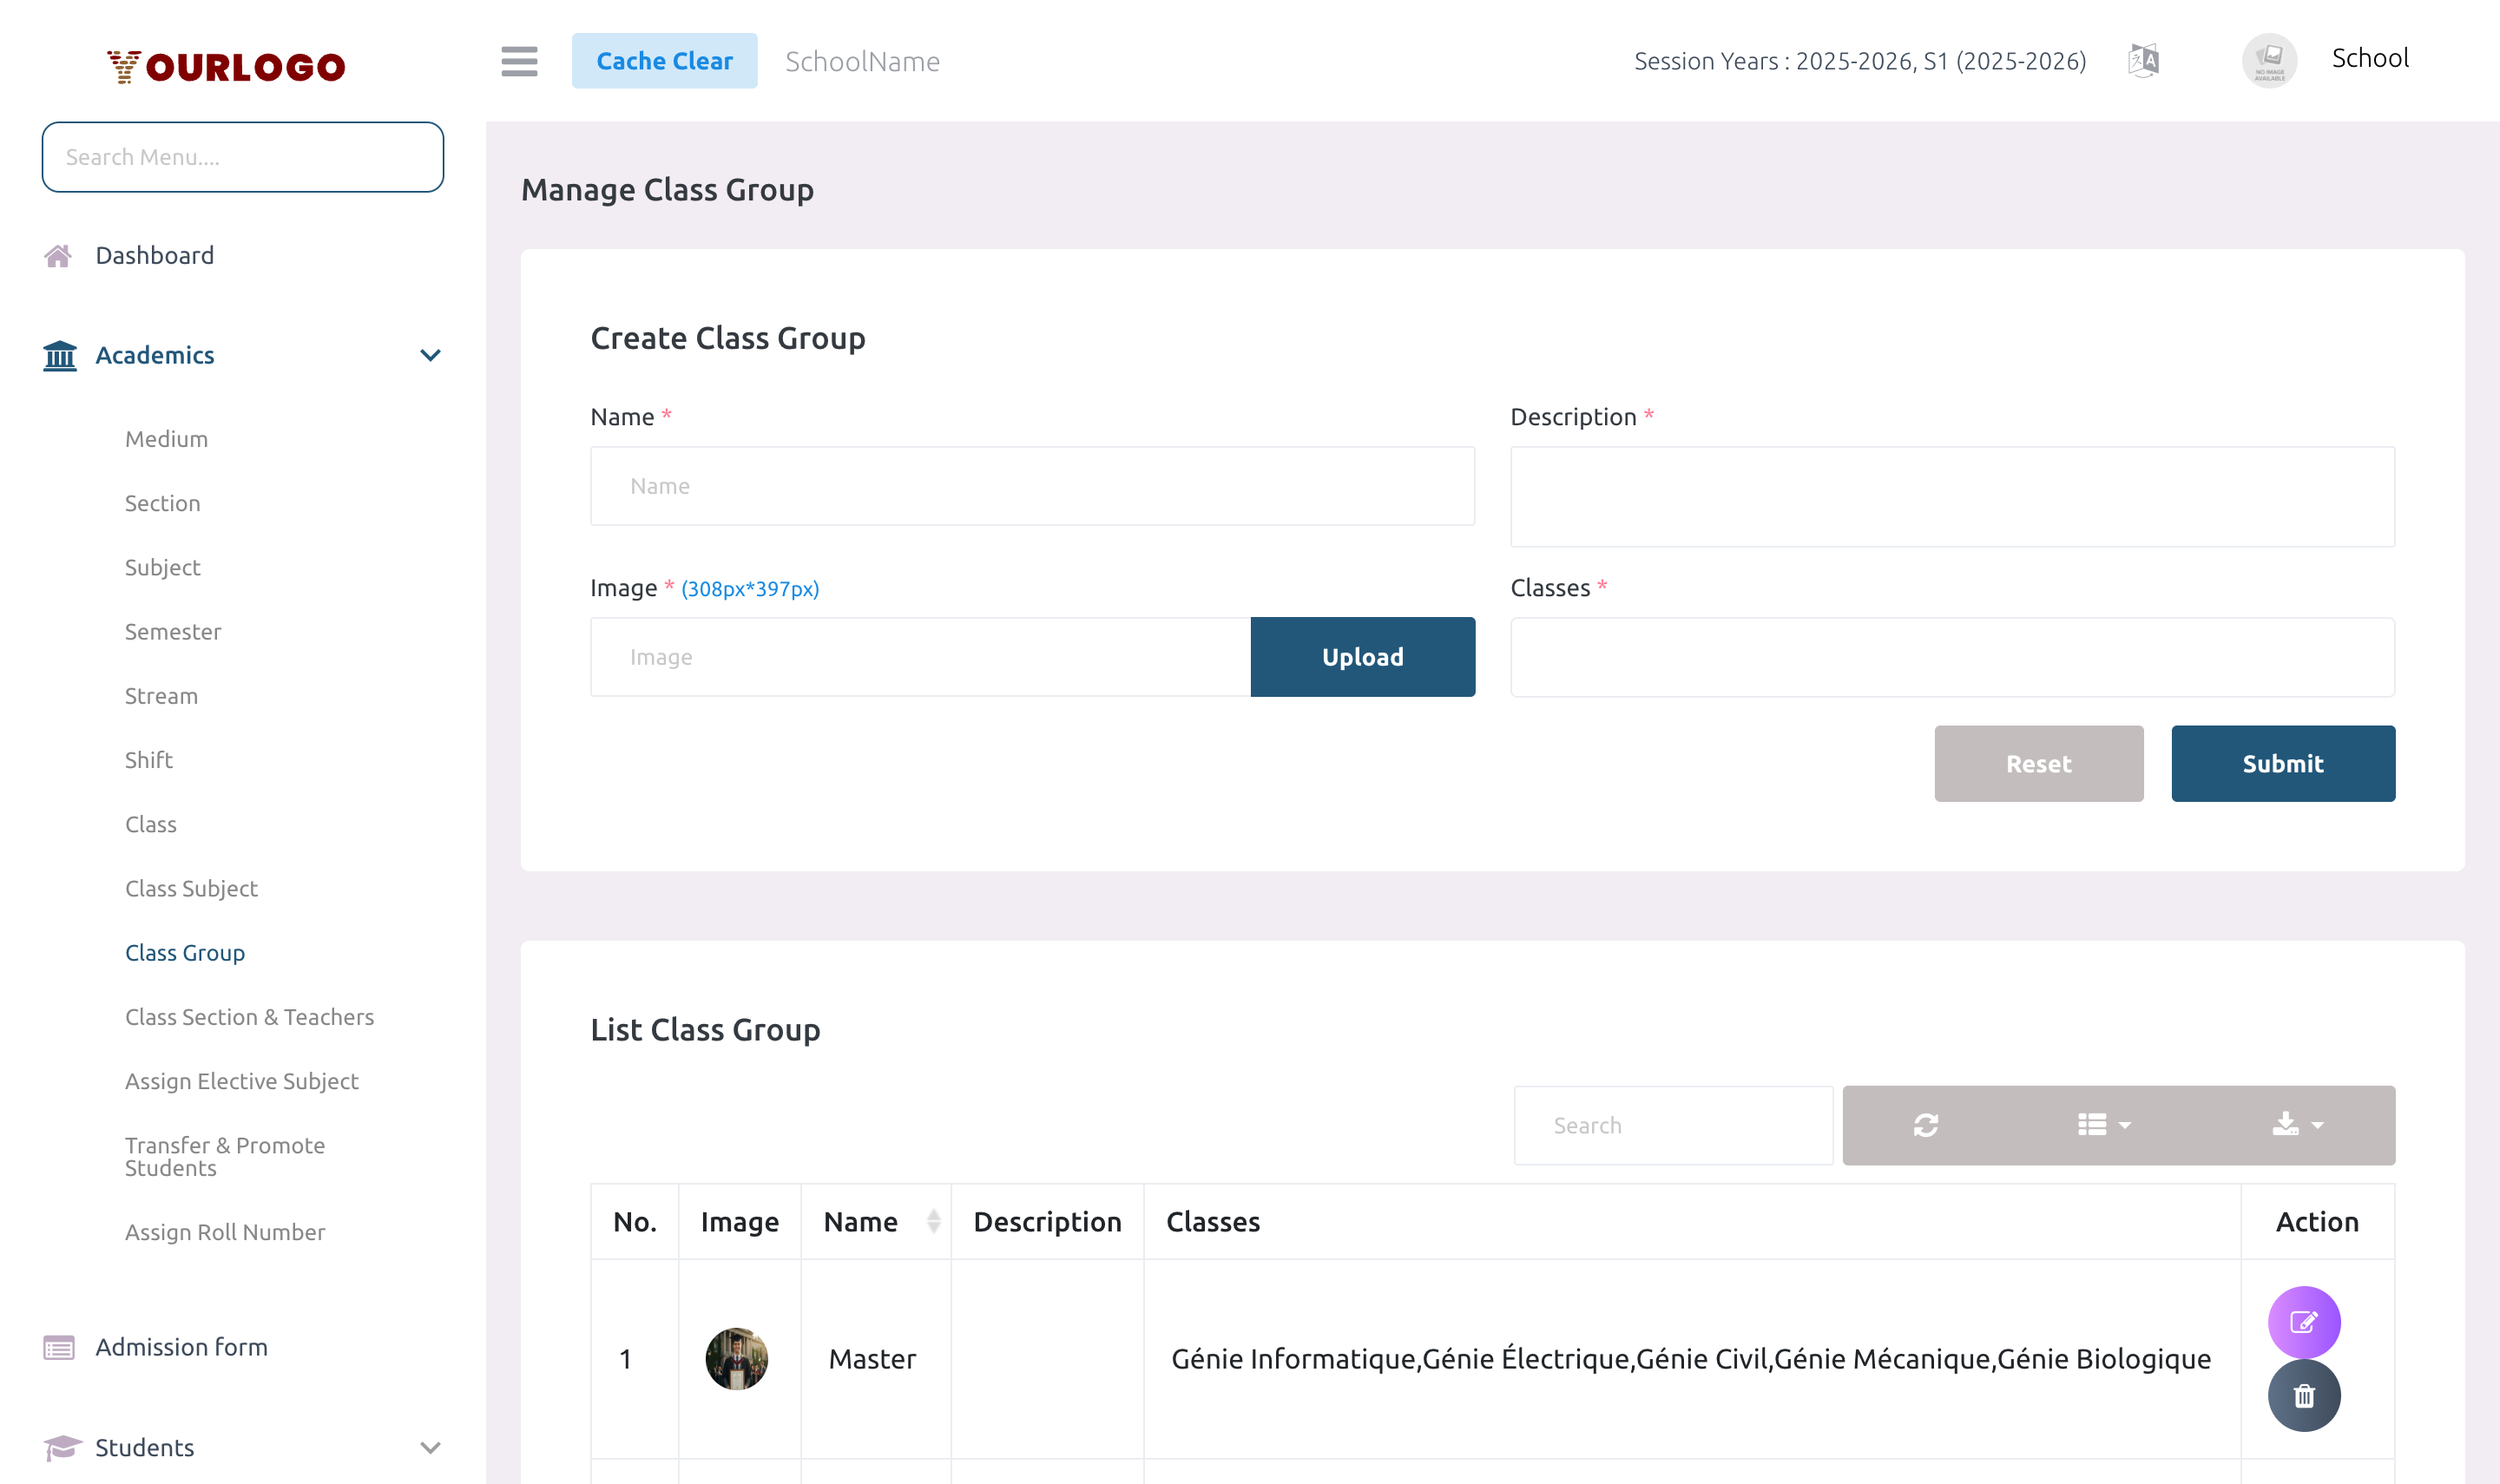Click the Submit button in Create Class Group
Image resolution: width=2500 pixels, height=1484 pixels.
(x=2283, y=763)
